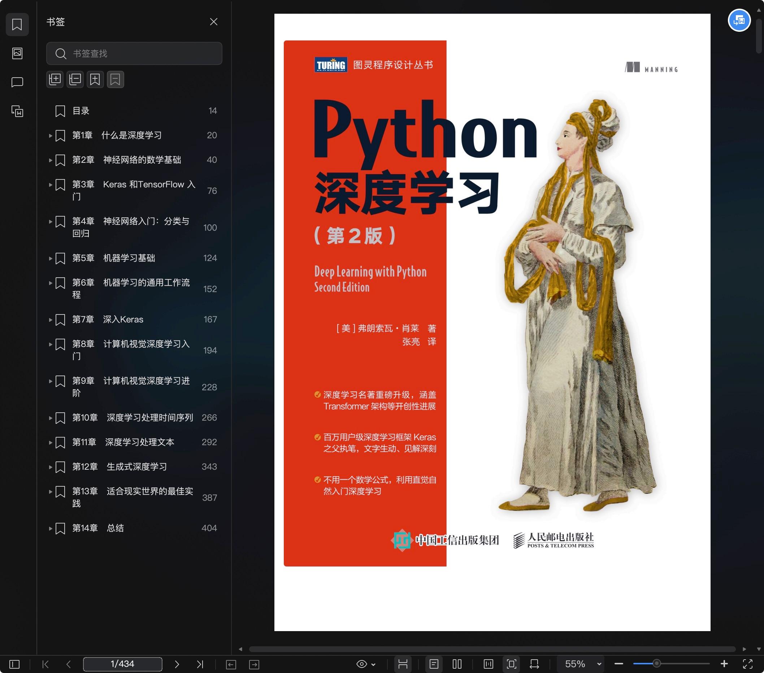
Task: Click the expand-all bookmarks icon
Action: (55, 79)
